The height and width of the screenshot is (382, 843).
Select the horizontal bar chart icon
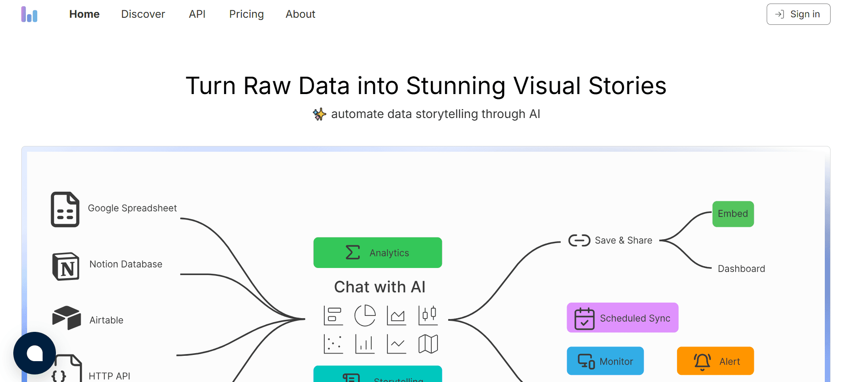point(333,315)
